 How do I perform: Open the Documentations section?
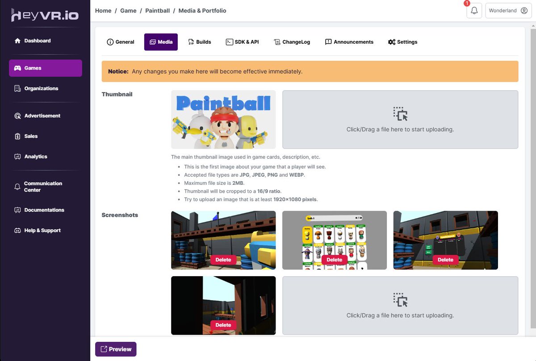click(44, 210)
